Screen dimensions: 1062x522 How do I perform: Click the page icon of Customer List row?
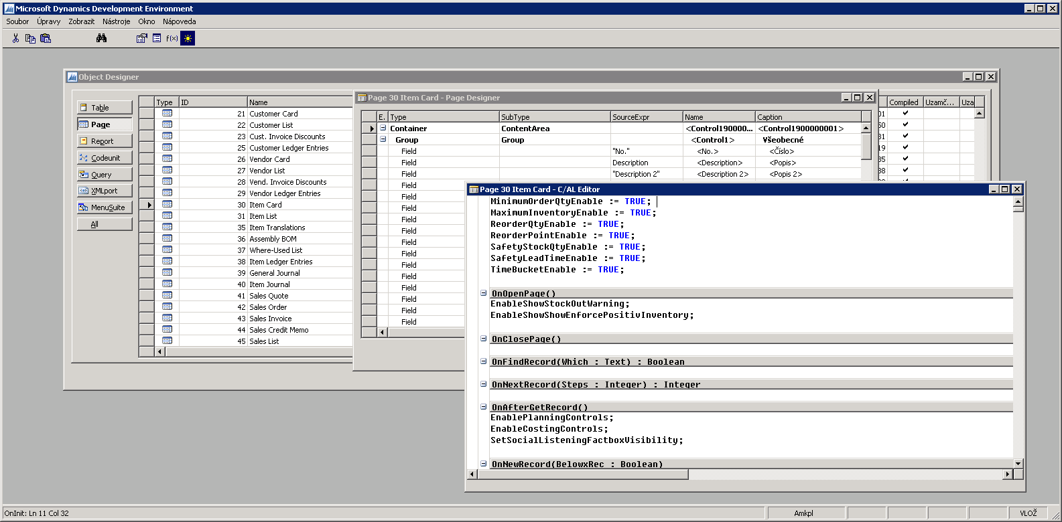(x=167, y=125)
